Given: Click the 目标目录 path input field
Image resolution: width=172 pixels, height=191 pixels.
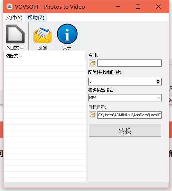Looking at the screenshot, I should (129, 115).
